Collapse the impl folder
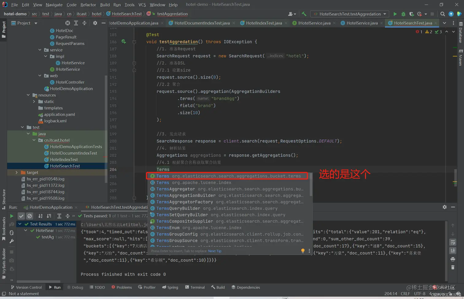The height and width of the screenshot is (299, 464). pos(45,56)
